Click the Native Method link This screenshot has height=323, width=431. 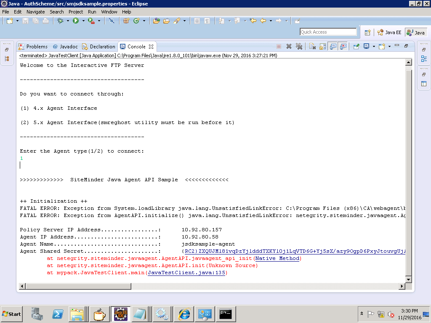tap(277, 259)
